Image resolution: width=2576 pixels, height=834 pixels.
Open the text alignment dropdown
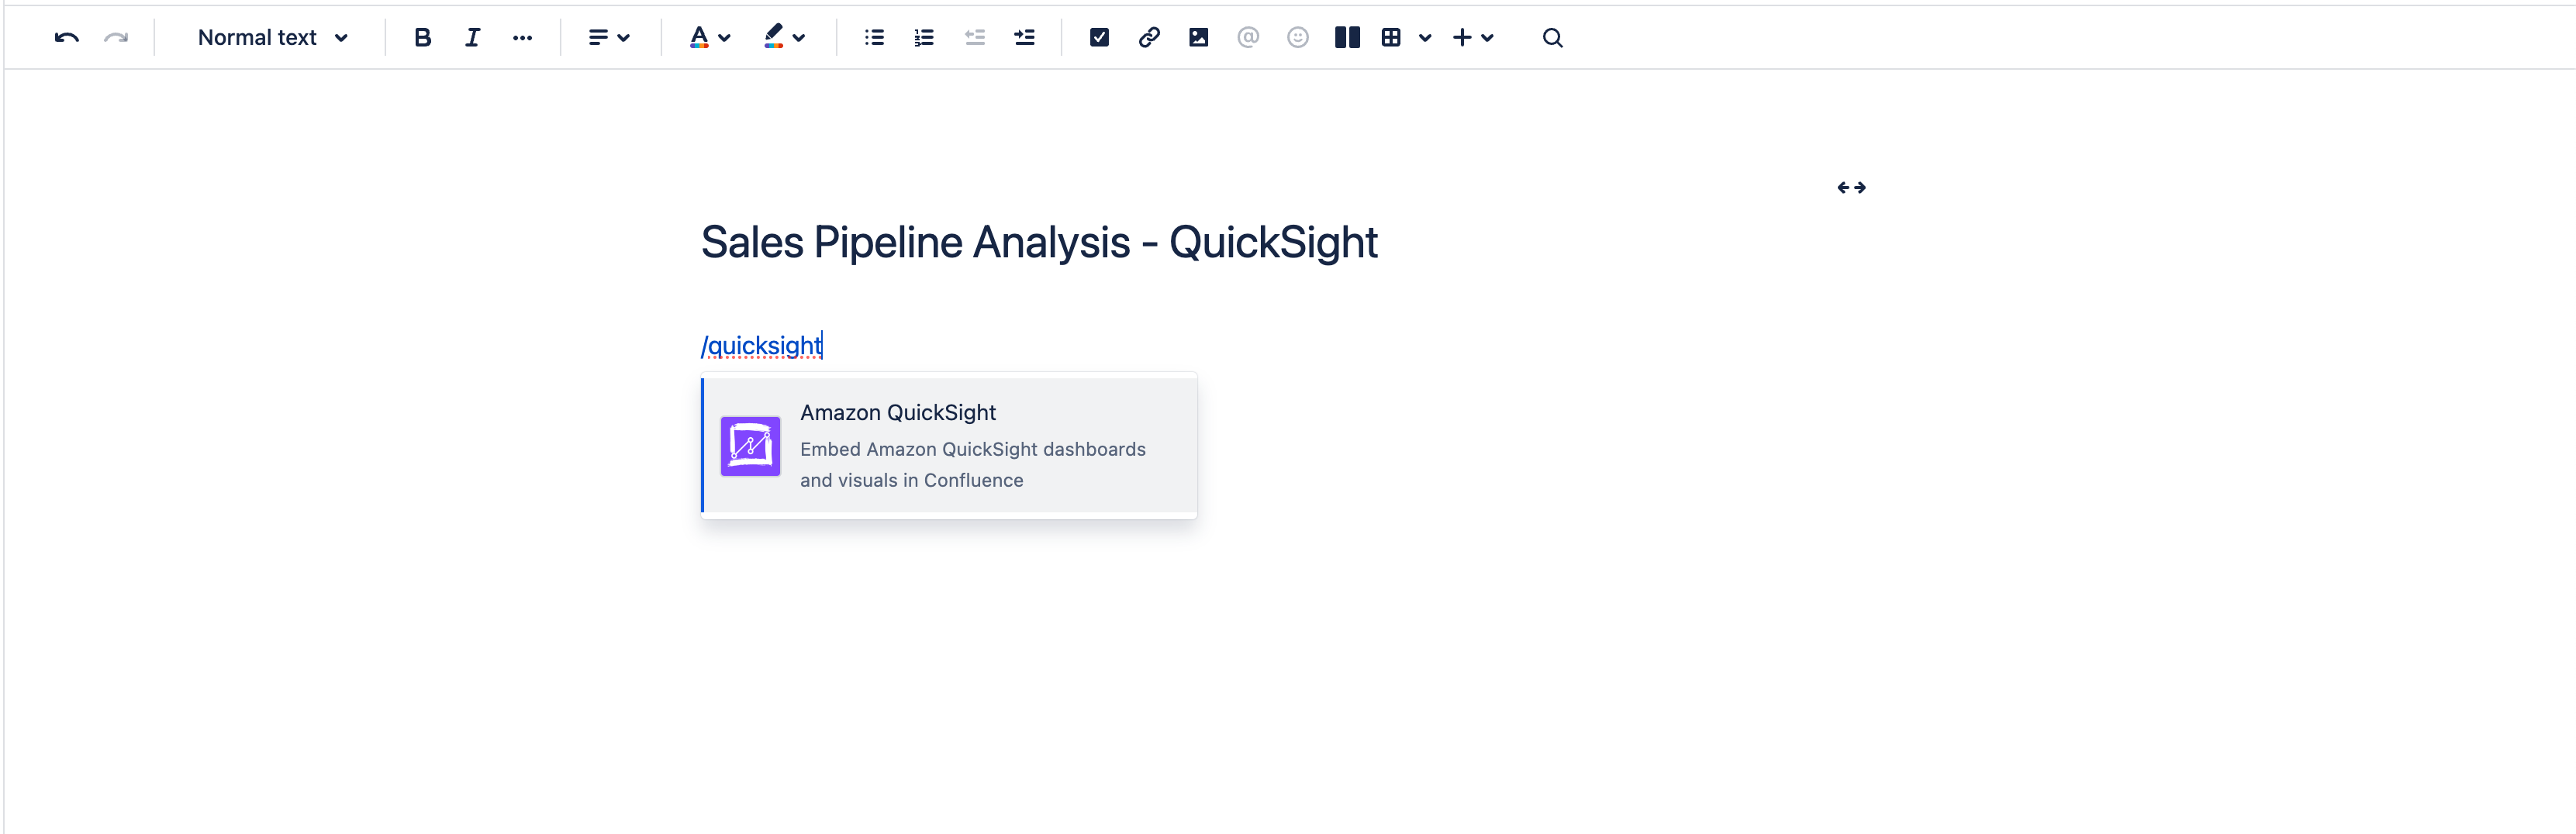(x=608, y=38)
